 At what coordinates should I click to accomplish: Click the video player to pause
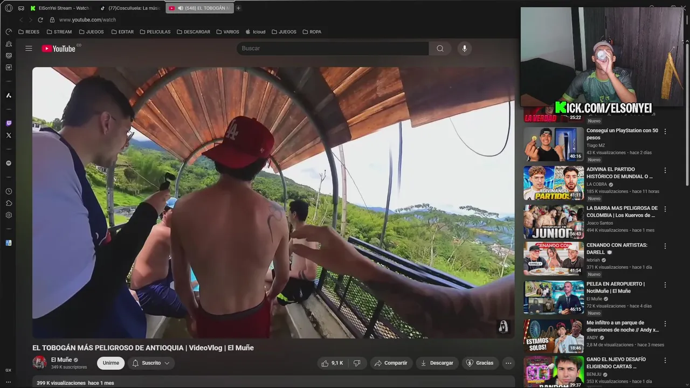pos(273,203)
